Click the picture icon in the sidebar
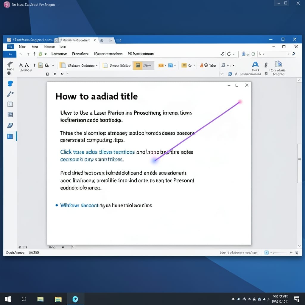The height and width of the screenshot is (305, 305). click(x=10, y=115)
